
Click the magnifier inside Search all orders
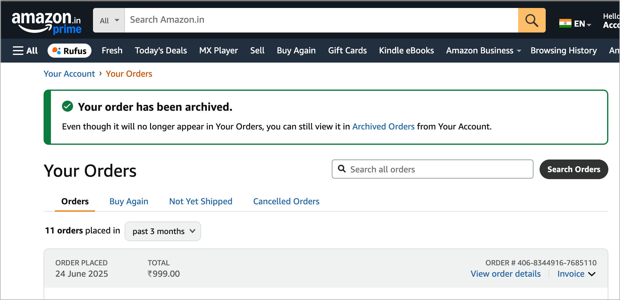coord(342,169)
